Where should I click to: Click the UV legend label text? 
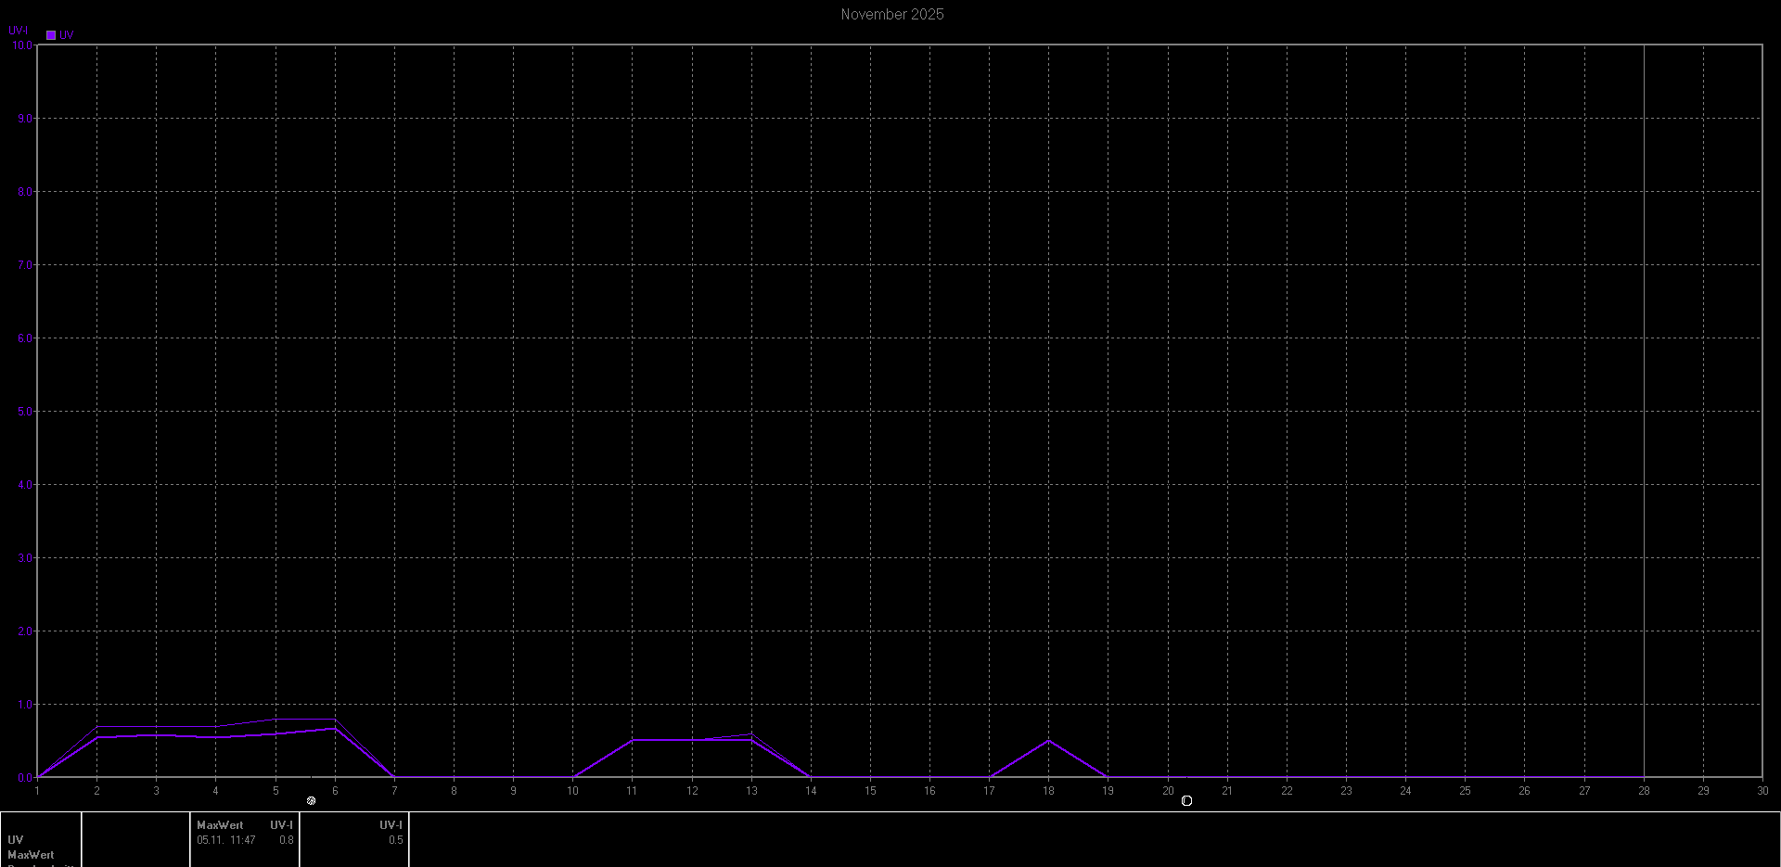pyautogui.click(x=67, y=35)
